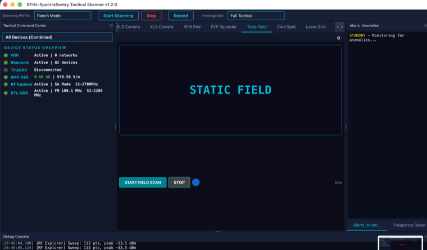Click the blue circle indicator beside STOP
427x250 pixels.
(x=196, y=182)
